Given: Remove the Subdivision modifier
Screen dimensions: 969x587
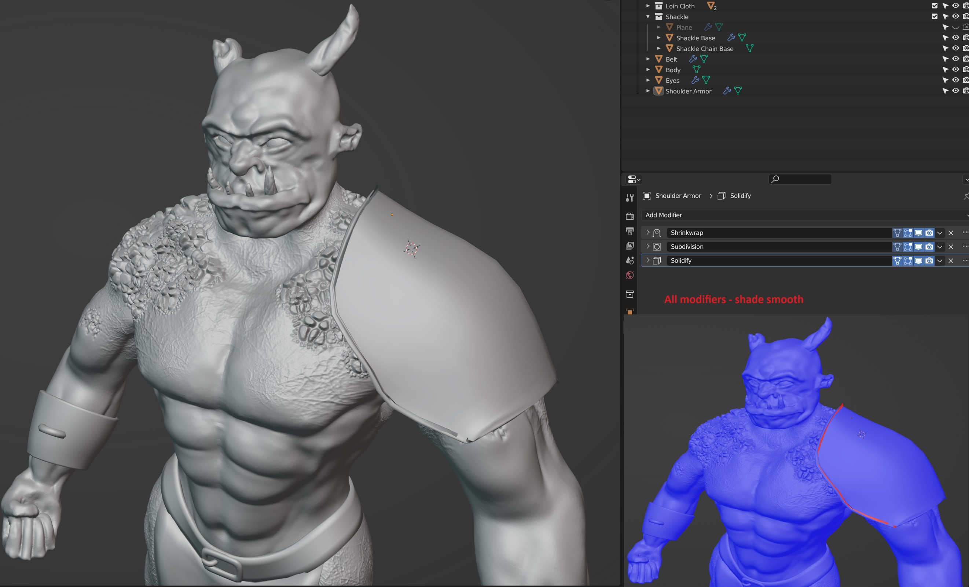Looking at the screenshot, I should tap(951, 247).
